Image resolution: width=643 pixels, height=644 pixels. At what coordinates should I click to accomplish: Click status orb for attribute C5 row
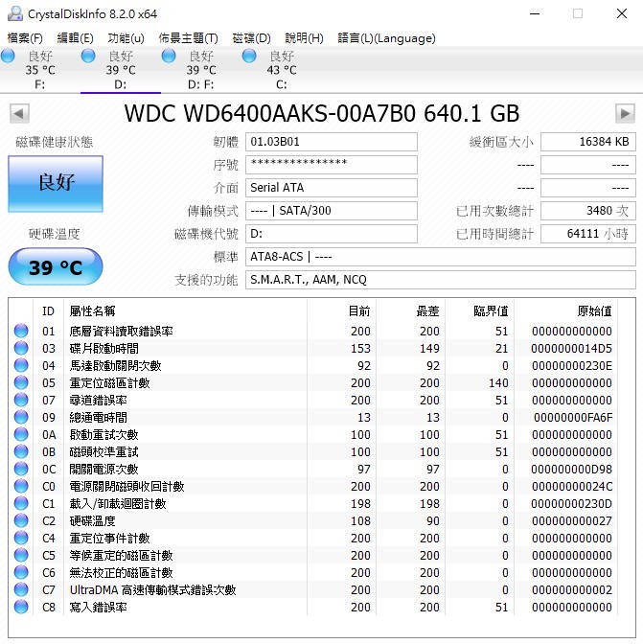pos(21,555)
